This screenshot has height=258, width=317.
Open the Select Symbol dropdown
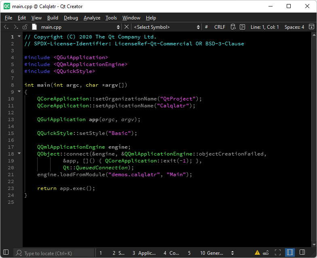[x=167, y=27]
